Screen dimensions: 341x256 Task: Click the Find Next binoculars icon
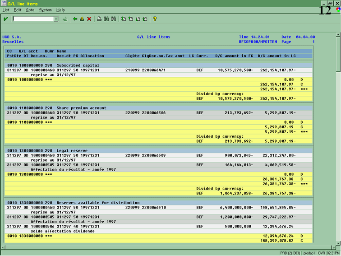click(113, 19)
